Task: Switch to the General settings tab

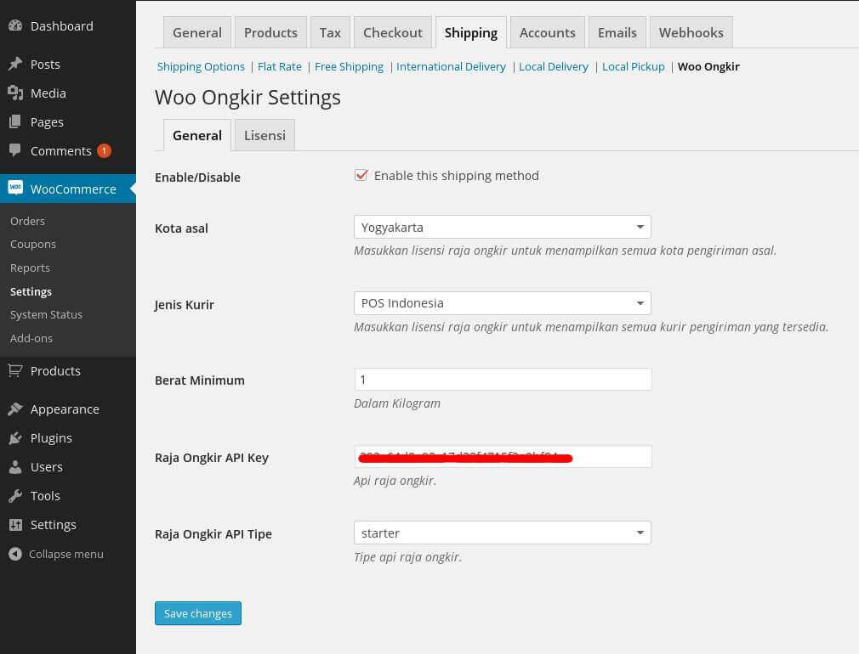Action: tap(197, 33)
